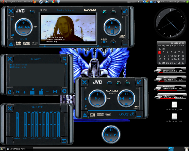Open the 'Mídia de 99,0 GB' desktop drive
The width and height of the screenshot is (189, 151).
(174, 118)
